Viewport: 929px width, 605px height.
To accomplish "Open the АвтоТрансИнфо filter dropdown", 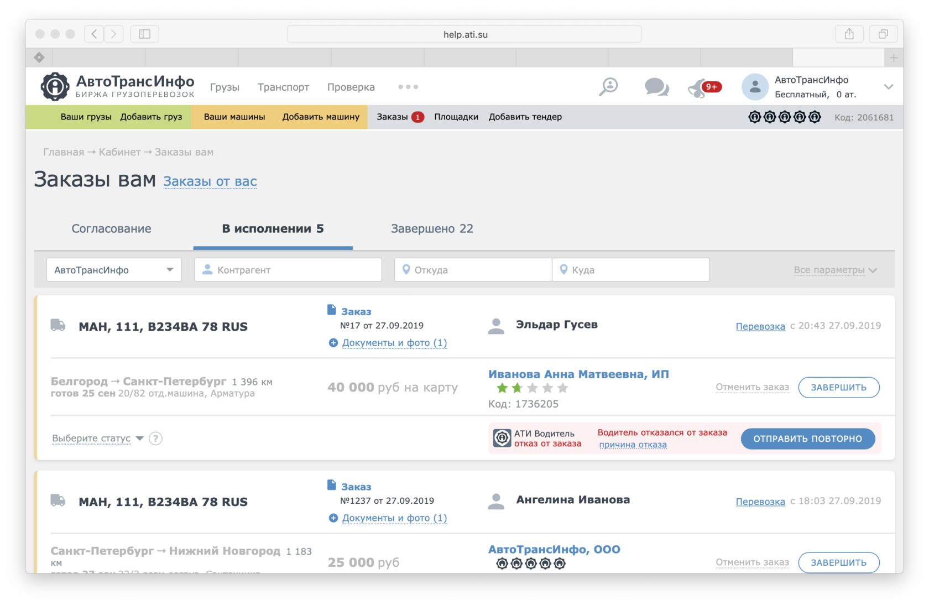I will tap(114, 270).
